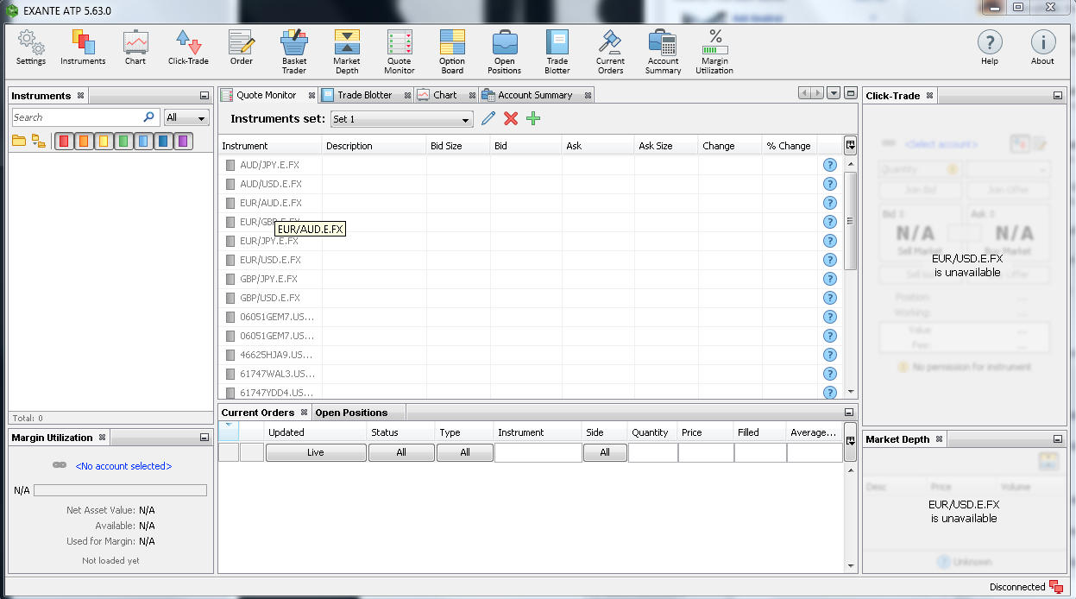Click the red X to delete the instrument set

pyautogui.click(x=511, y=118)
